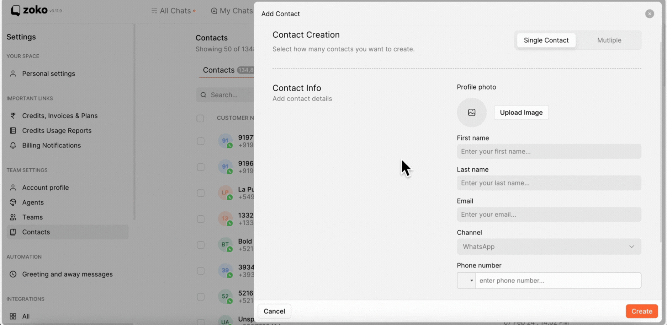Viewport: 667px width, 325px height.
Task: Click the Zoko logo icon
Action: tap(15, 10)
